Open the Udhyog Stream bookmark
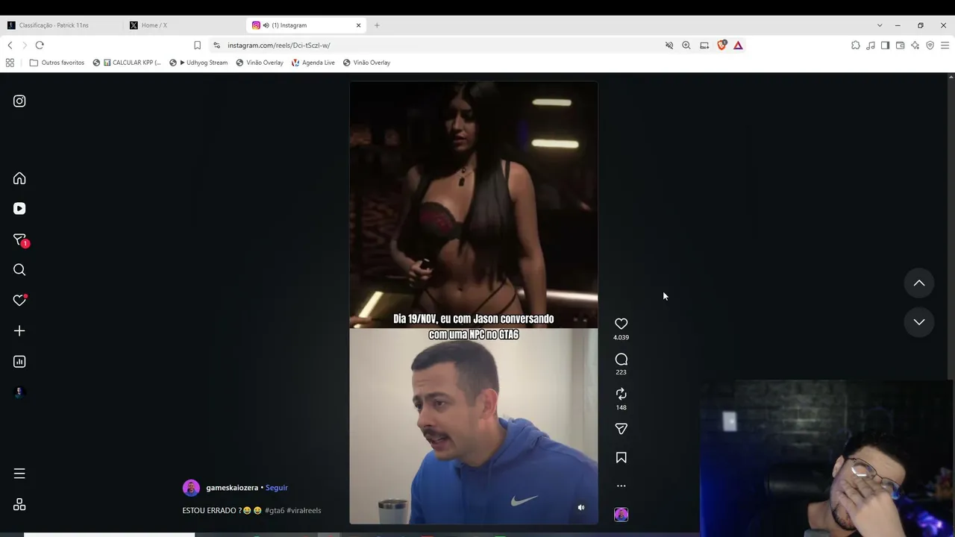 198,63
